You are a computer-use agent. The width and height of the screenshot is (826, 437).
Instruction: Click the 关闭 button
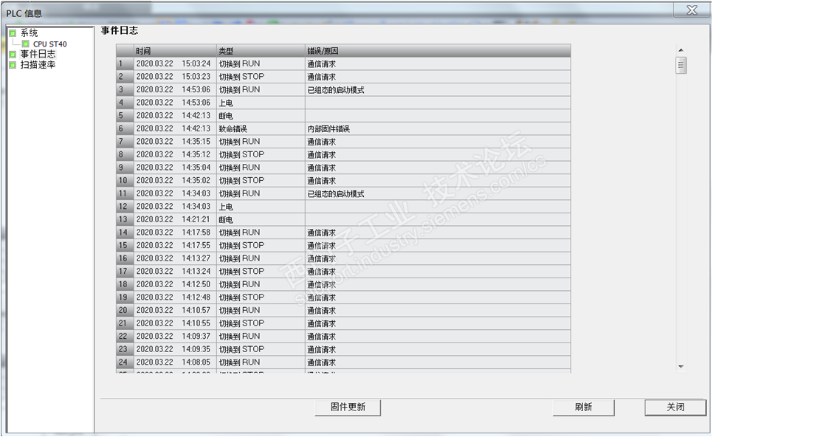[x=675, y=407]
